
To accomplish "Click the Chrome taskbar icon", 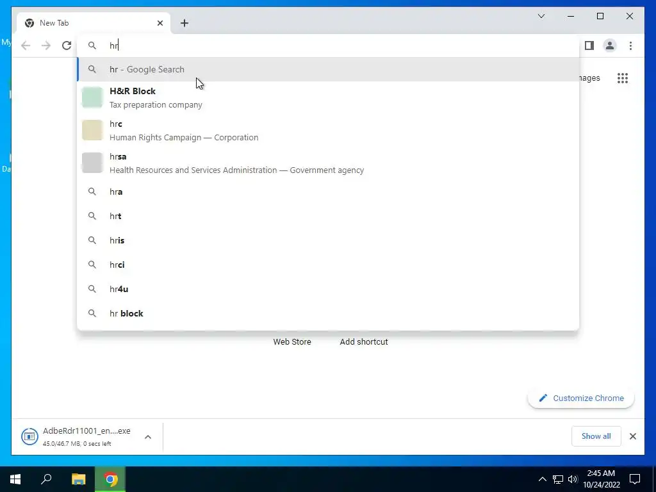I will click(x=110, y=479).
